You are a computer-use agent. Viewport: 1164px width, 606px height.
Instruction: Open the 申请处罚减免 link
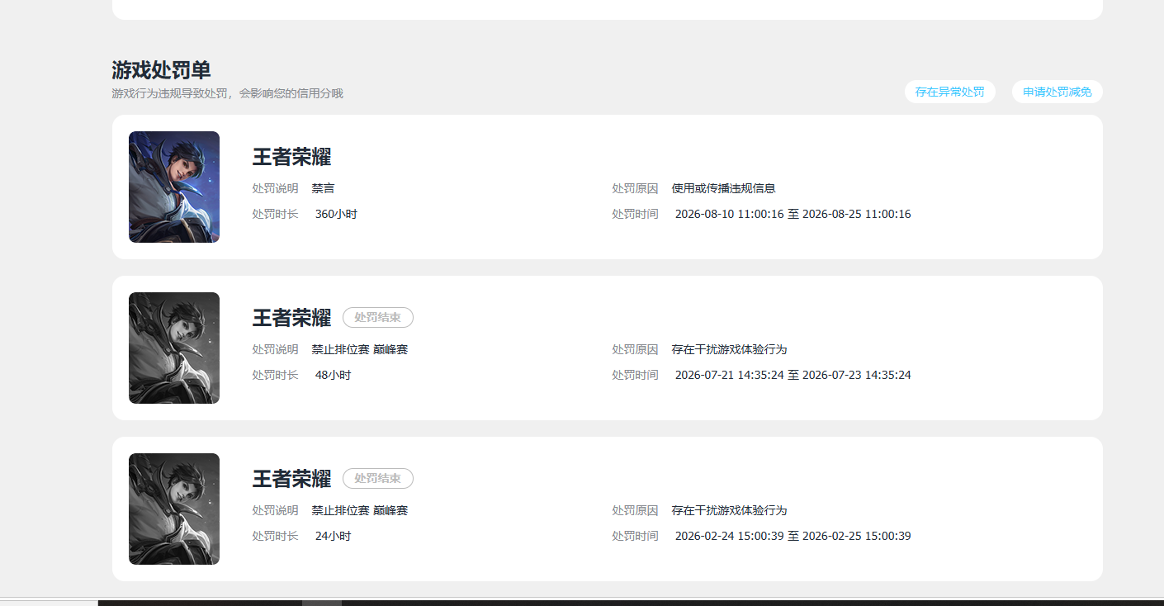pyautogui.click(x=1057, y=92)
